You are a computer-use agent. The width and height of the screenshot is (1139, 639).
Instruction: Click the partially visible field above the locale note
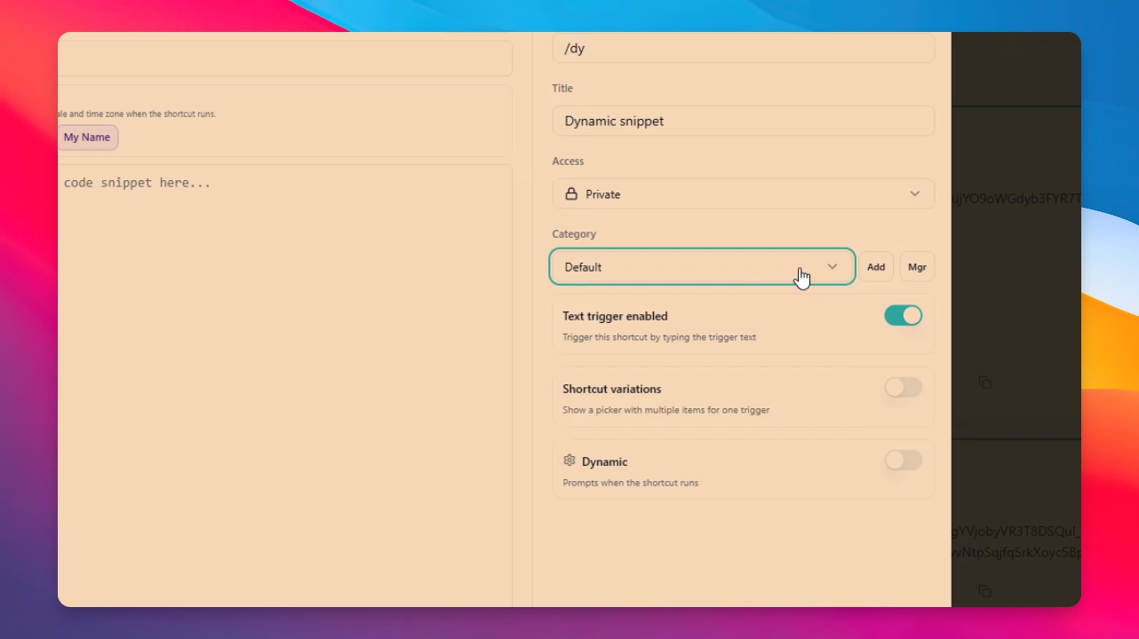[285, 59]
